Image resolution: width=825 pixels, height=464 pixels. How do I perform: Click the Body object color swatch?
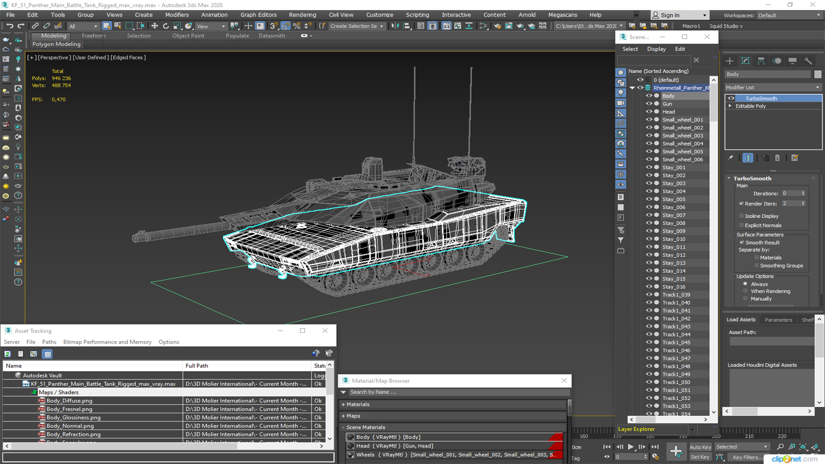tap(818, 74)
